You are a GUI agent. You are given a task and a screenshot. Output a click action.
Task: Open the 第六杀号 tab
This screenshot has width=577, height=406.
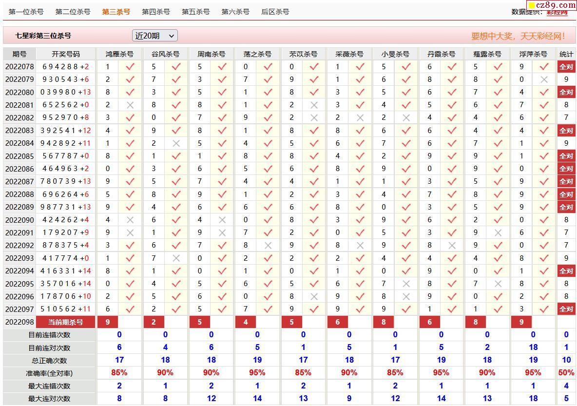click(x=235, y=12)
